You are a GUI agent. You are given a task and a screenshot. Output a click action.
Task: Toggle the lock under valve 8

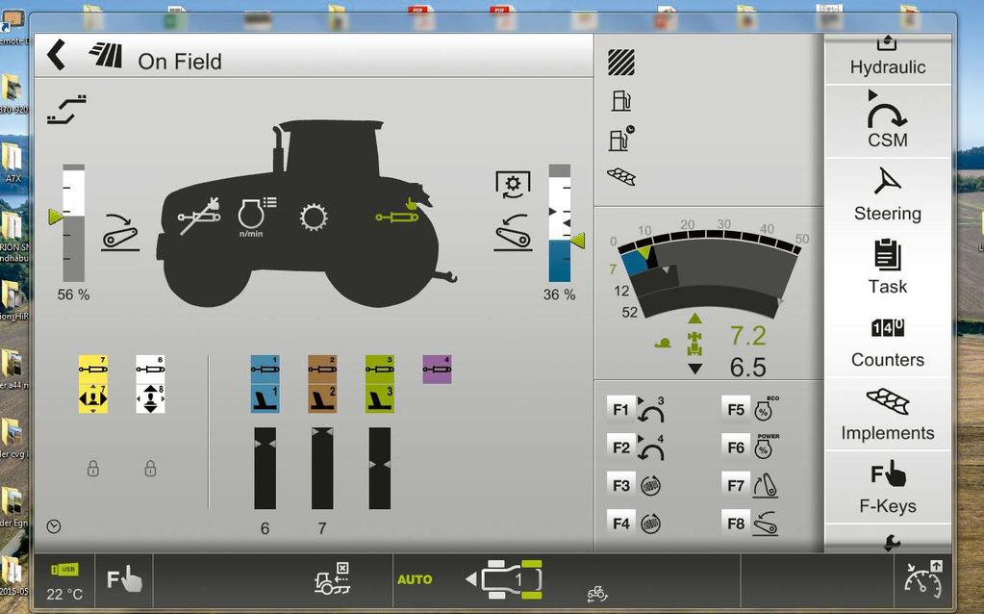(x=151, y=469)
